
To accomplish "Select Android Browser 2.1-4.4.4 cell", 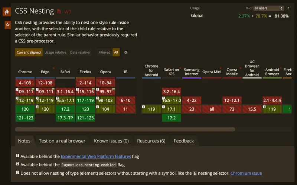I will pyautogui.click(x=272, y=100).
